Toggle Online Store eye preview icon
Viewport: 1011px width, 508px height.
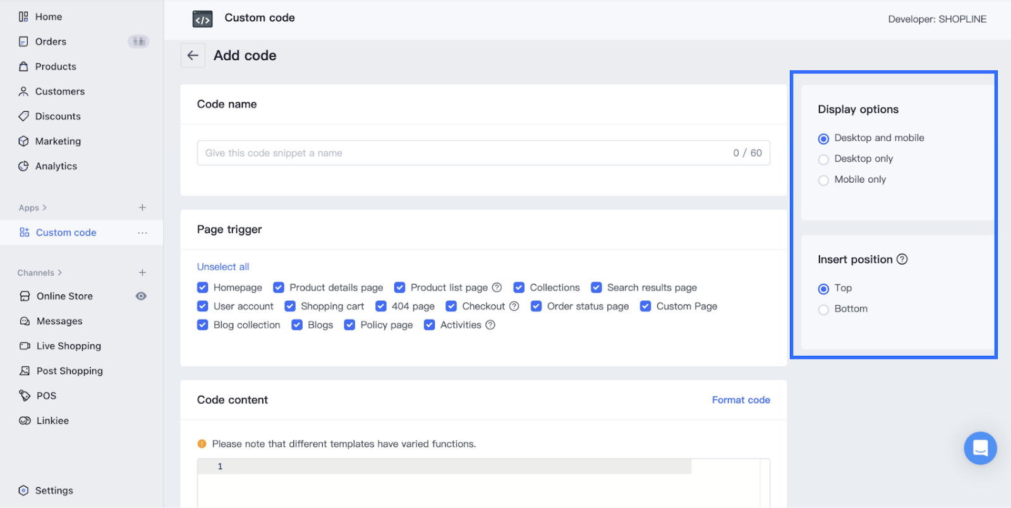141,296
